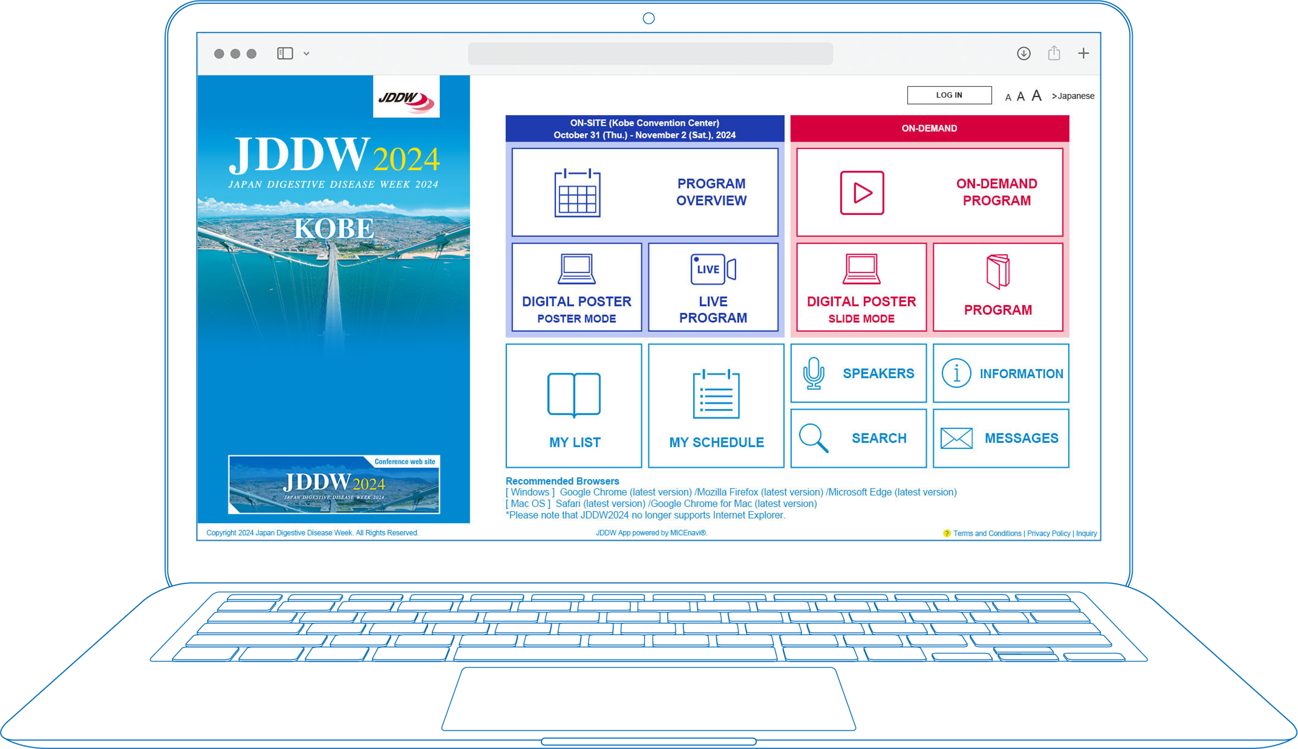The height and width of the screenshot is (749, 1298).
Task: Open the Live Program camera icon
Action: [x=713, y=269]
